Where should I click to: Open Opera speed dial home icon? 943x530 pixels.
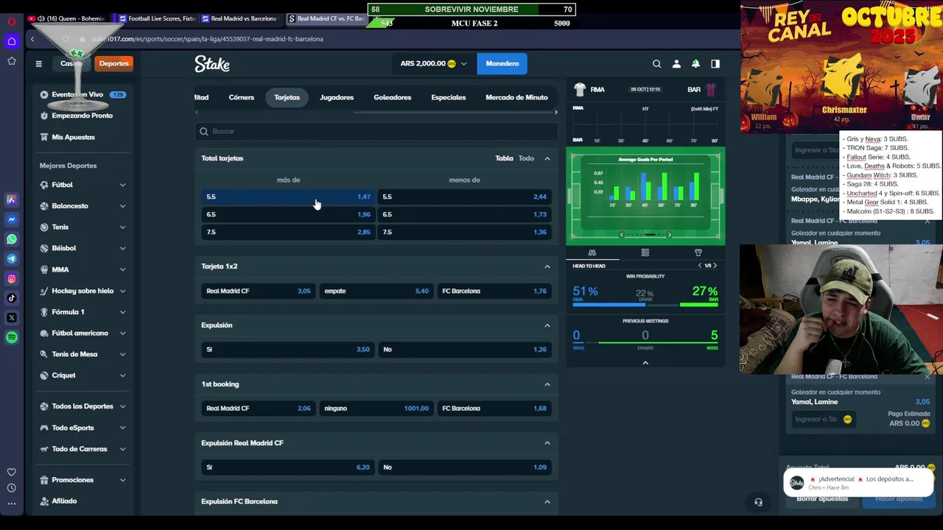coord(11,41)
